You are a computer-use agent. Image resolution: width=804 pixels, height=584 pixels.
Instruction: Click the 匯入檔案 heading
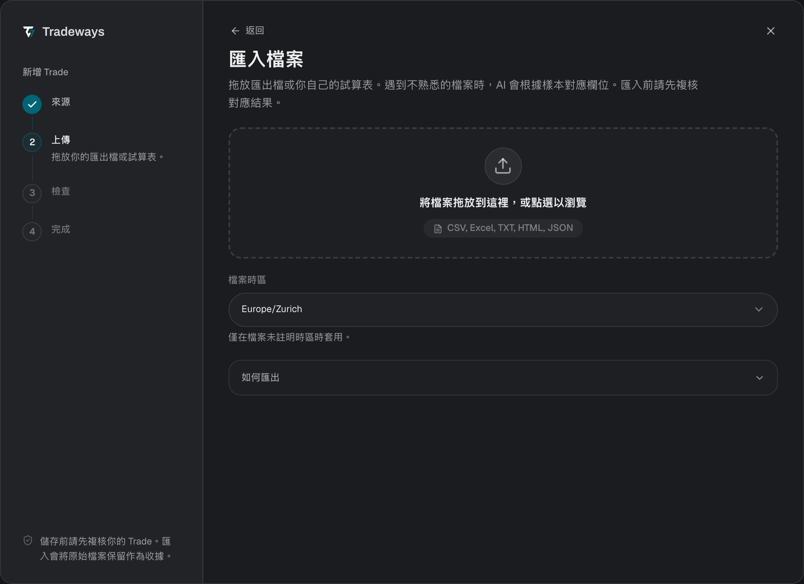pyautogui.click(x=266, y=59)
